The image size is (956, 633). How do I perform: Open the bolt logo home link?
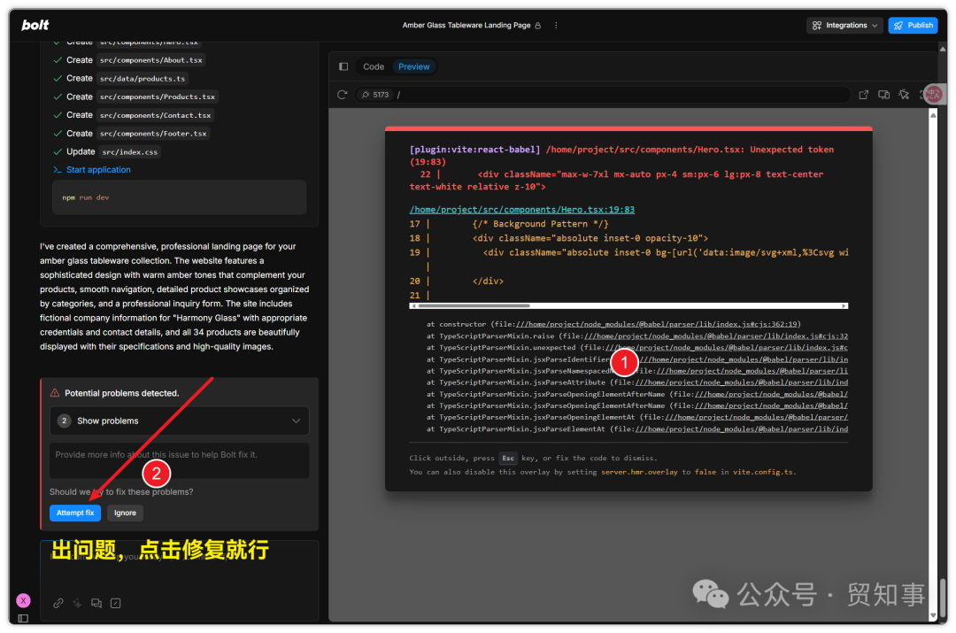point(35,25)
